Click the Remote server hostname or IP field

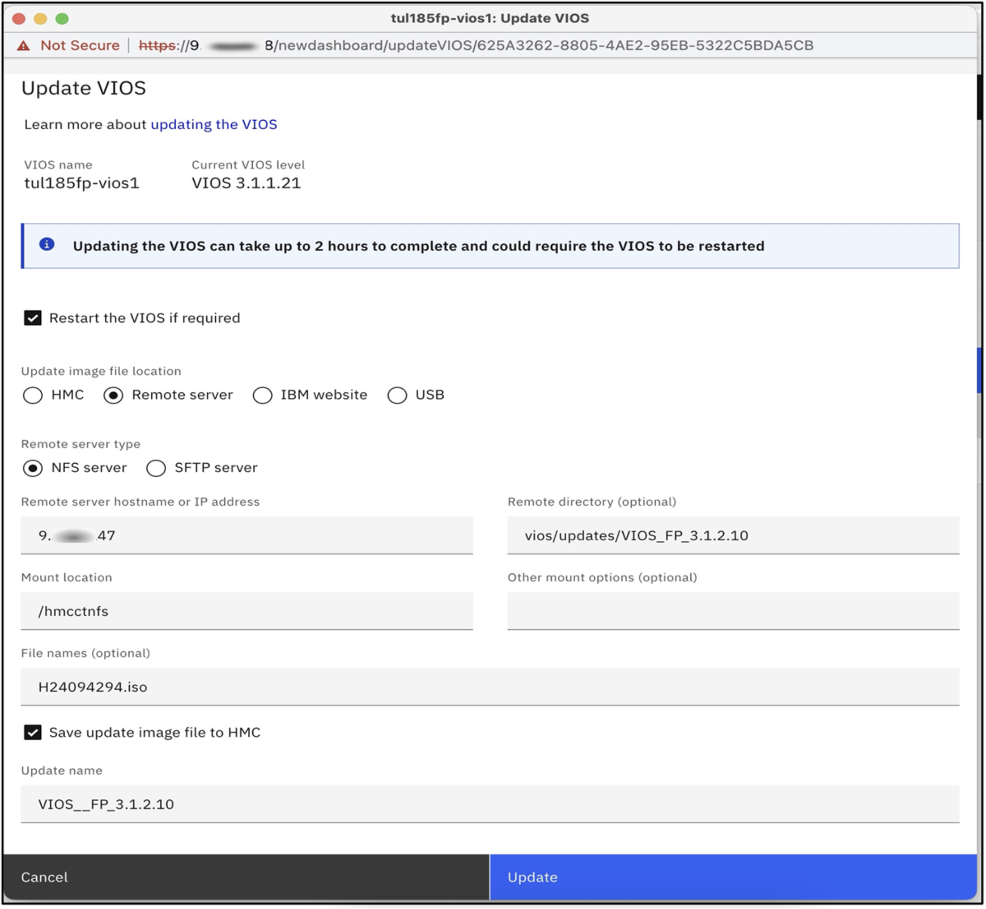tap(247, 535)
